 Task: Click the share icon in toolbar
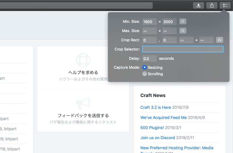click(212, 6)
